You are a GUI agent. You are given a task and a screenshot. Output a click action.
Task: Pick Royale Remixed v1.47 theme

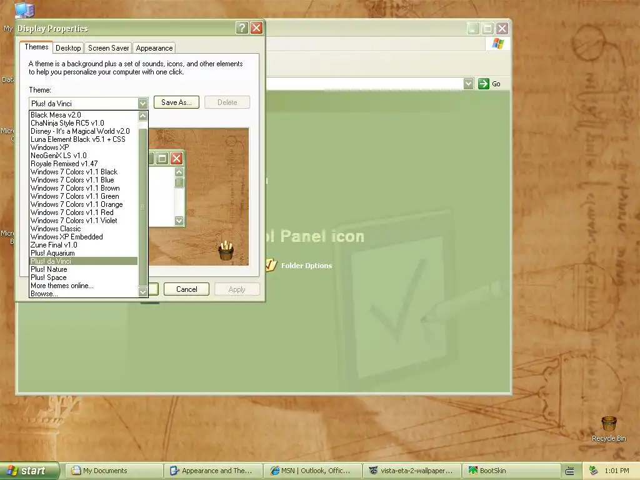84,164
